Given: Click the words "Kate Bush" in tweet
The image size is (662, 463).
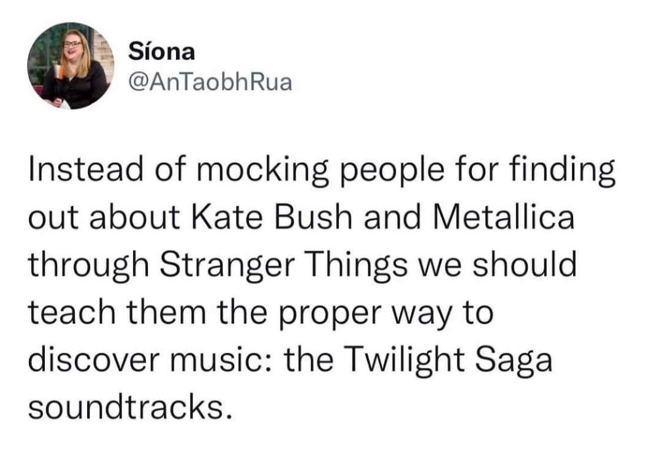Looking at the screenshot, I should click(x=272, y=217).
